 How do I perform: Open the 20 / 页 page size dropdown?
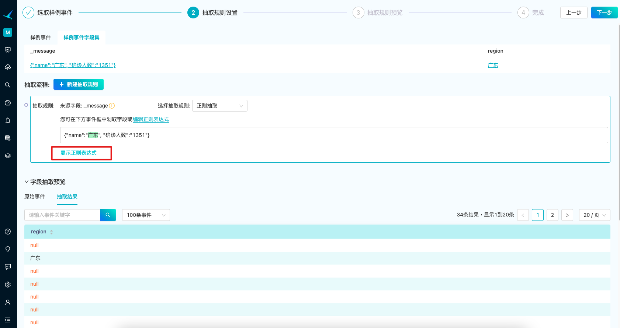point(595,215)
